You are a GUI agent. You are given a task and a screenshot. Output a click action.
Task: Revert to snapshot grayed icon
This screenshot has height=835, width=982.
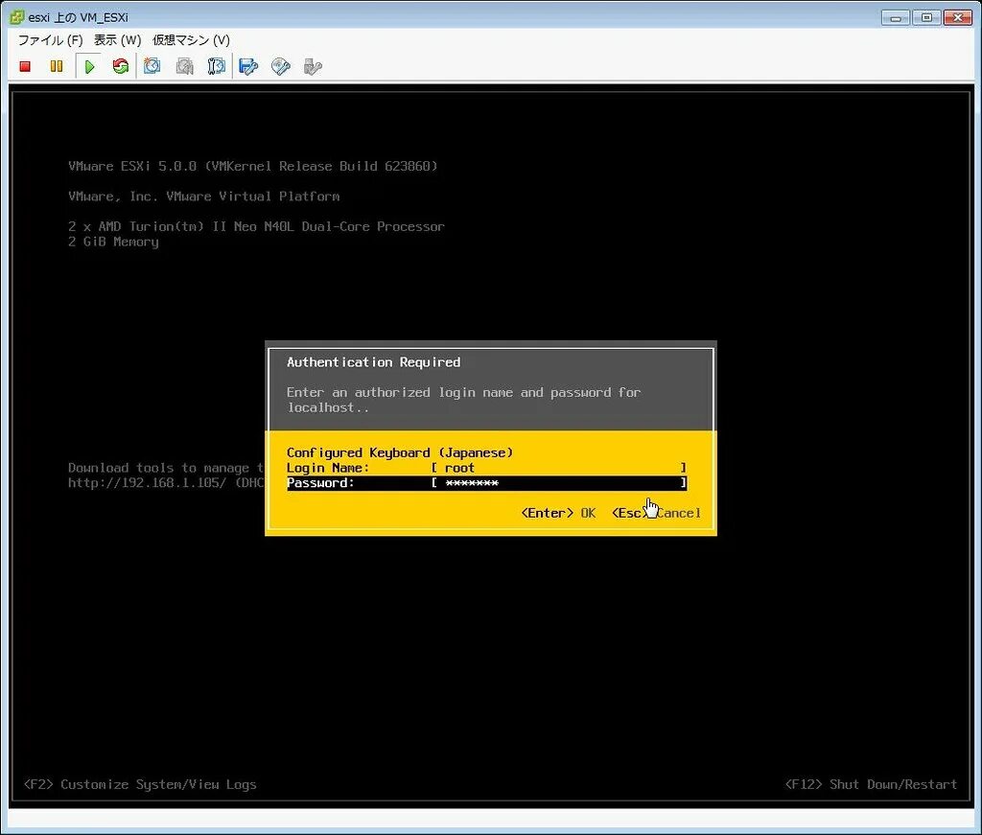[185, 66]
